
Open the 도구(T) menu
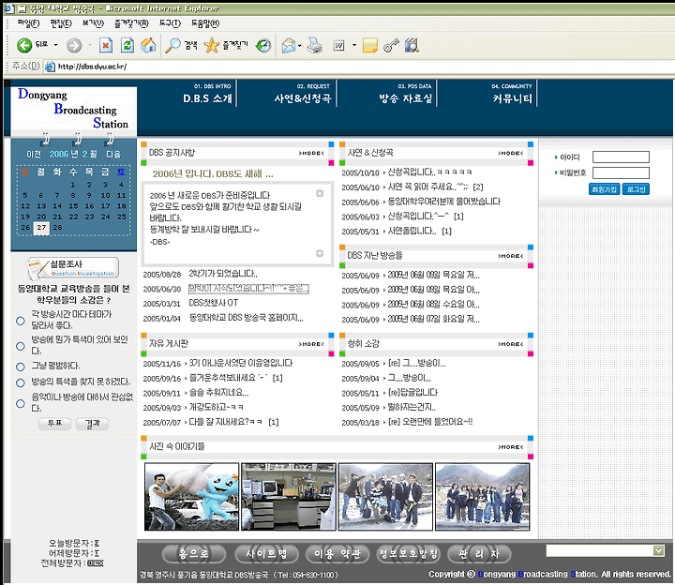(x=170, y=23)
